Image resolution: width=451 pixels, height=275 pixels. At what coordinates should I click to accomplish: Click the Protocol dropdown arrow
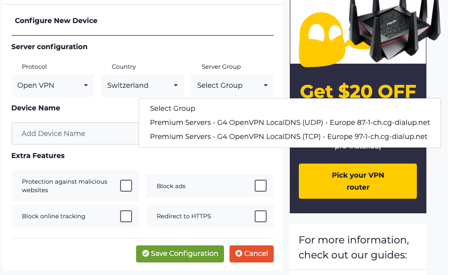pyautogui.click(x=86, y=85)
